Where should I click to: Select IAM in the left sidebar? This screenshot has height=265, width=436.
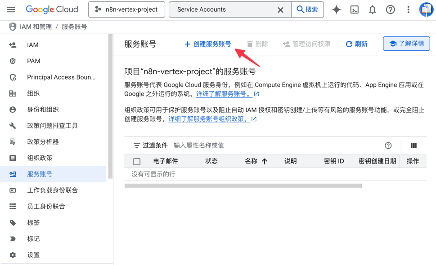[x=33, y=45]
